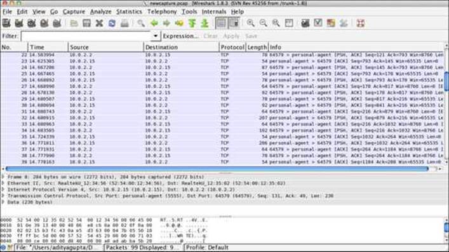Screen dimensions: 449x252
Task: Sort by Destination column header
Action: click(x=181, y=47)
